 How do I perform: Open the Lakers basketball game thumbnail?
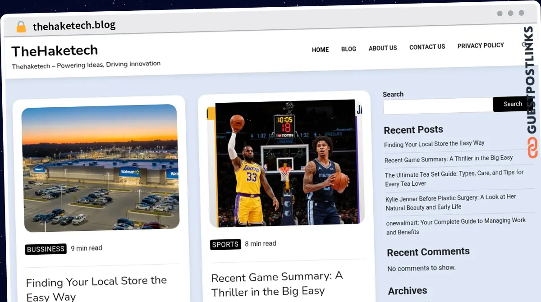coord(285,163)
